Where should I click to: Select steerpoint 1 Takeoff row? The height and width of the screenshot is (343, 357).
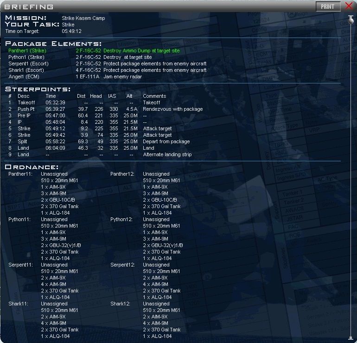tap(84, 102)
